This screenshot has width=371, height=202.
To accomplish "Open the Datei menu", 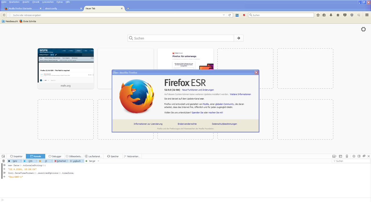I will [x=4, y=2].
